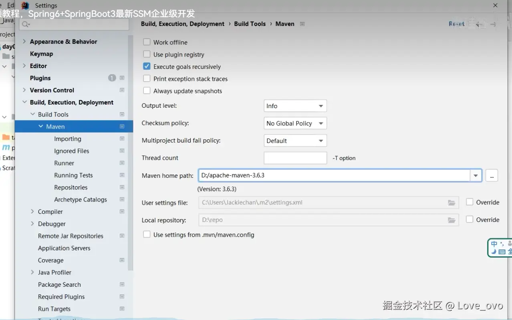Click the folder browse icon in Local repository
The height and width of the screenshot is (320, 512).
tap(452, 220)
